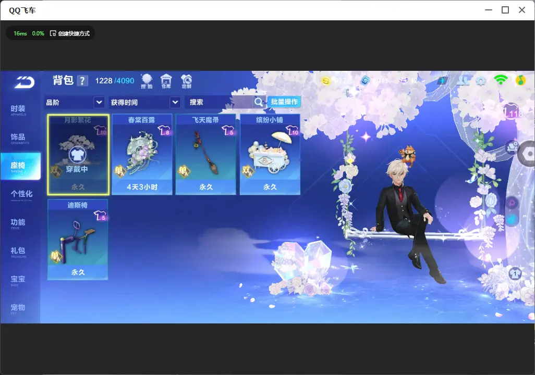Click the plus recharge icon
This screenshot has width=535, height=375.
(443, 81)
